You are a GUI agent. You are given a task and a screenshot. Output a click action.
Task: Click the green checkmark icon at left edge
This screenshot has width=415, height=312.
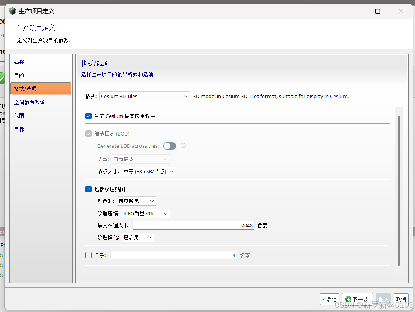(2, 78)
